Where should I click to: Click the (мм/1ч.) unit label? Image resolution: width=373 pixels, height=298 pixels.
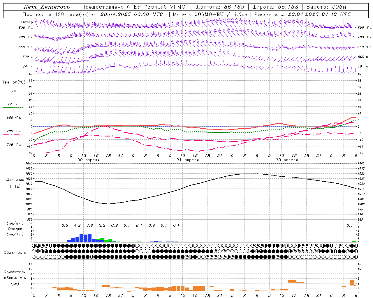[x=15, y=234]
